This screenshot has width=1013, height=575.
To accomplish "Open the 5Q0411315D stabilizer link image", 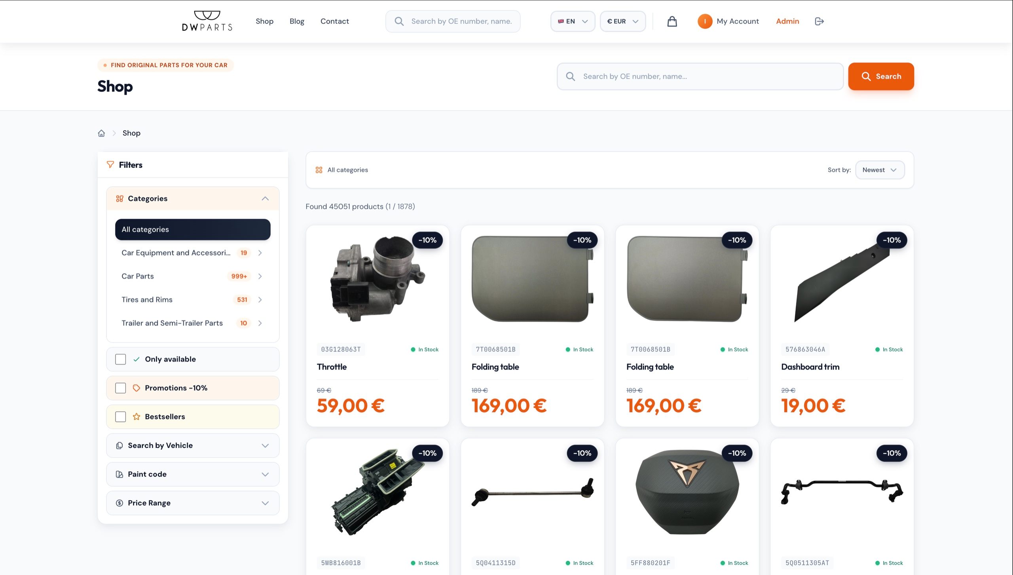I will 532,492.
